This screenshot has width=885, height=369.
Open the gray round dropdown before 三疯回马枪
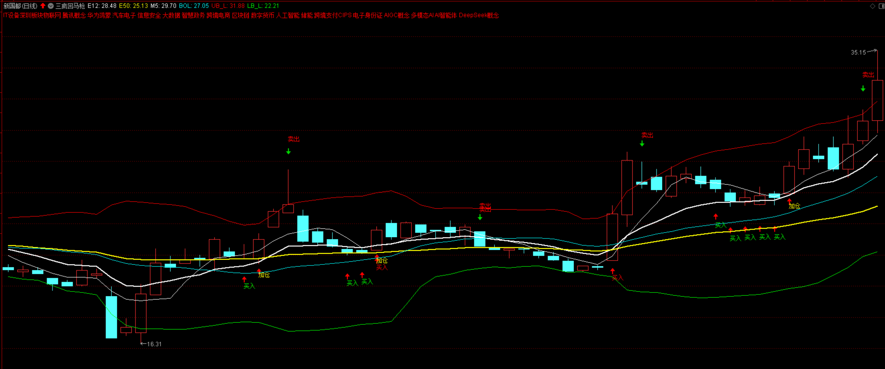[x=50, y=6]
